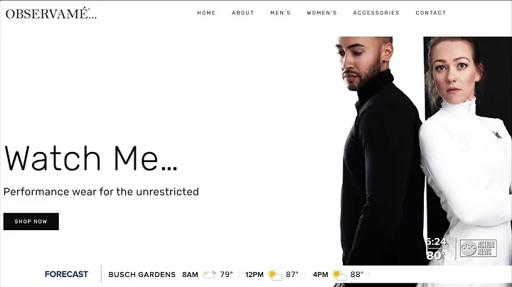Open the ABOUT page

(x=243, y=13)
